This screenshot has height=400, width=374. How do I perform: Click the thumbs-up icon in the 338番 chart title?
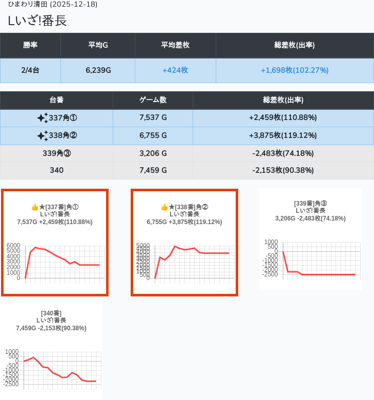pos(164,207)
